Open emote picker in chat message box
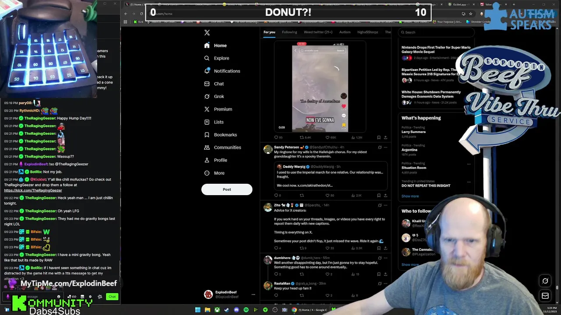 pyautogui.click(x=59, y=297)
